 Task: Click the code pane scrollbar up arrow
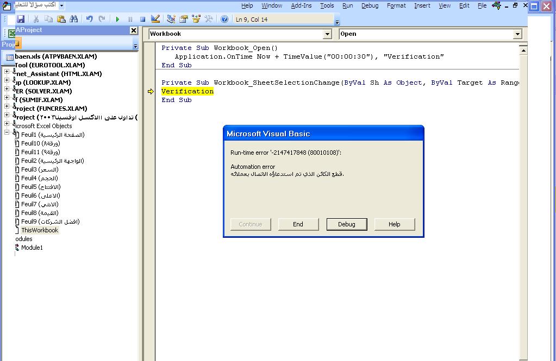tap(523, 50)
